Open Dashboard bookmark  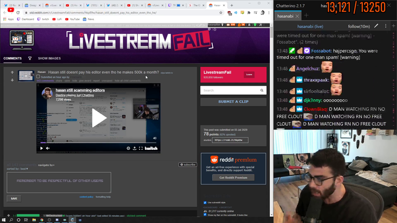(x=25, y=19)
